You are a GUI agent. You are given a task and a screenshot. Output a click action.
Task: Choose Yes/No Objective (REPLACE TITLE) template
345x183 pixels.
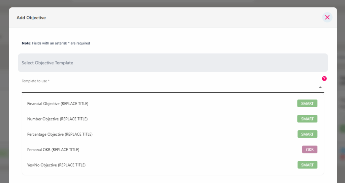click(173, 165)
